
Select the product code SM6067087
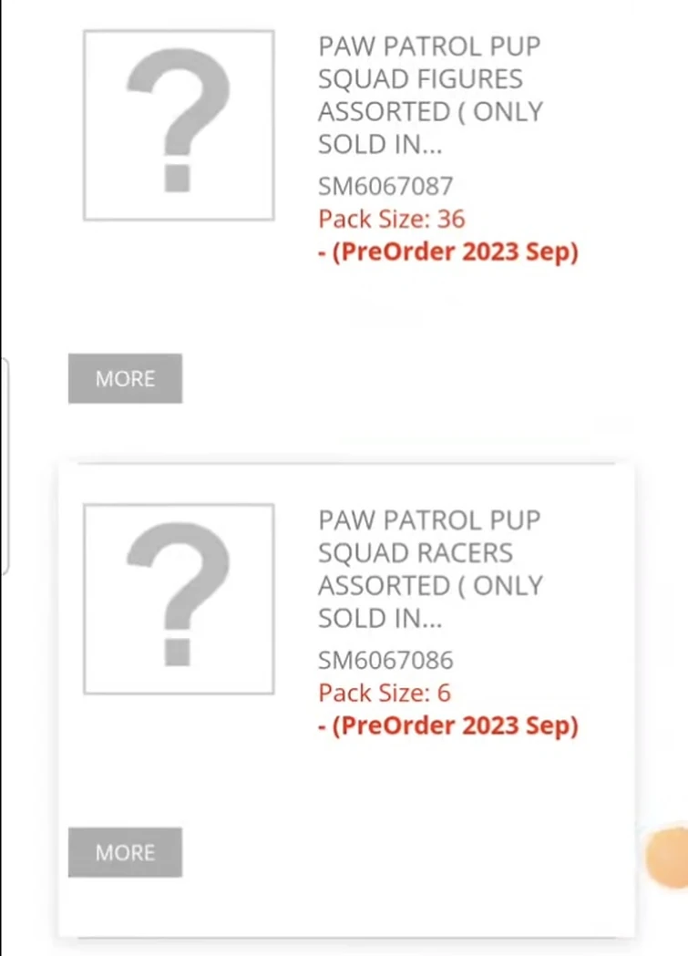click(385, 186)
